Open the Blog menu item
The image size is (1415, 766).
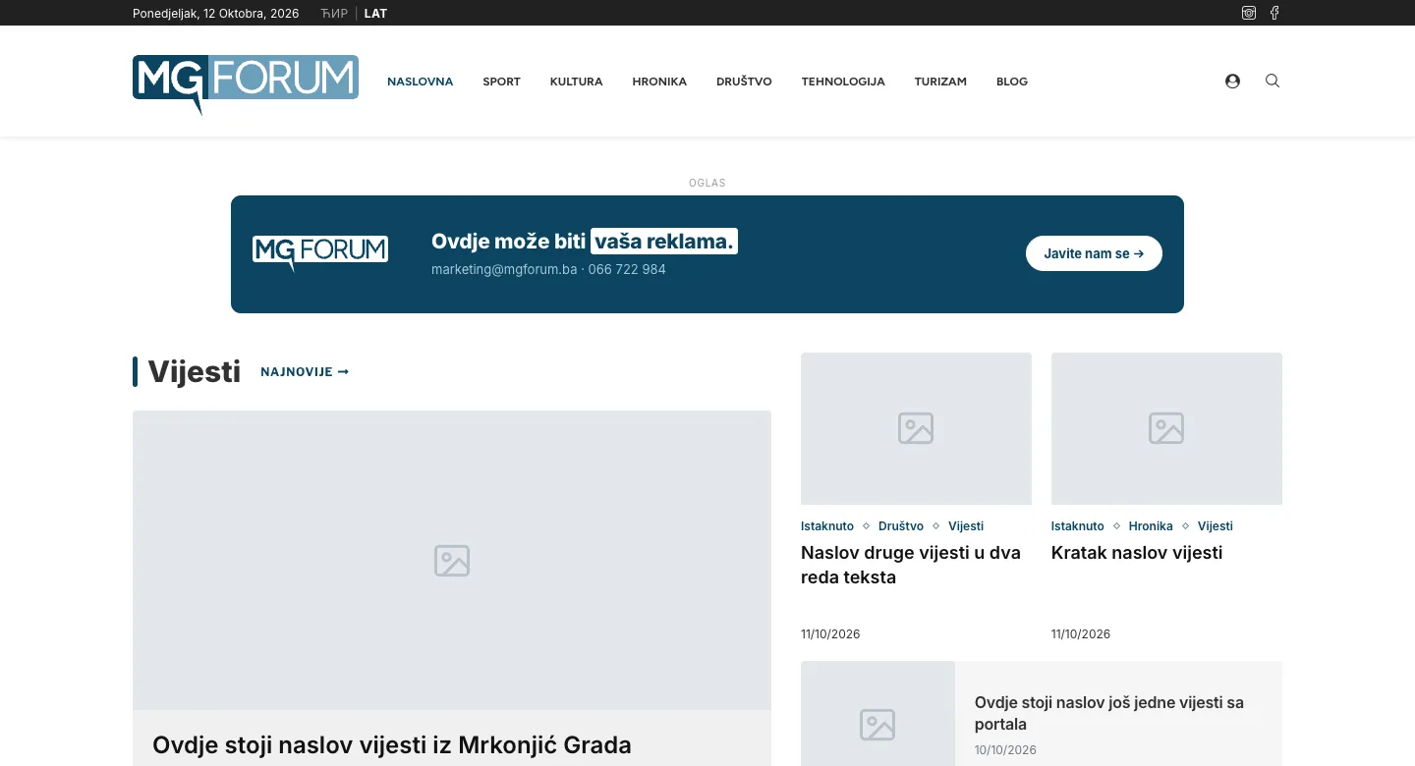[x=1012, y=82]
